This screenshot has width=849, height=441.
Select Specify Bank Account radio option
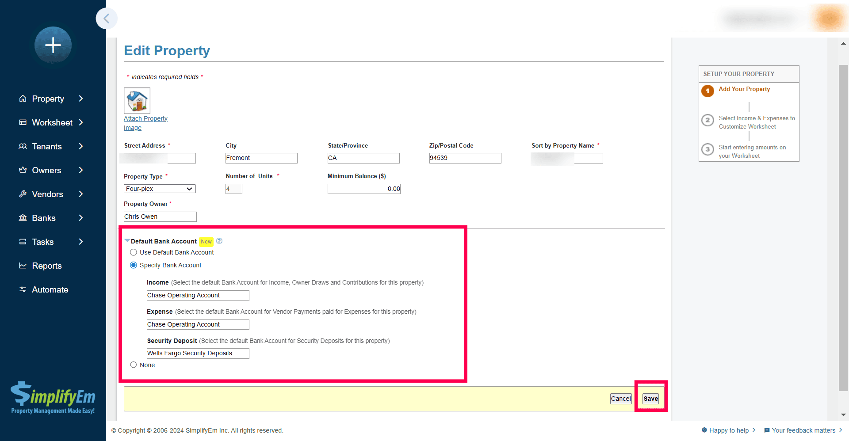[x=134, y=265]
